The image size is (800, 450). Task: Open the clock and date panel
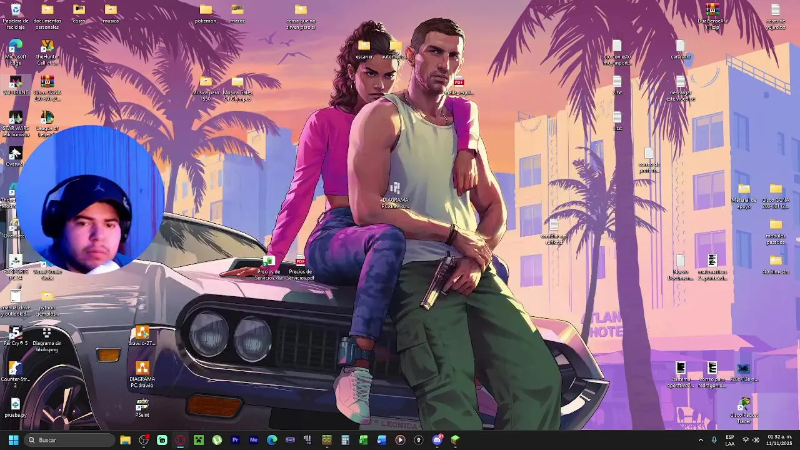click(779, 440)
